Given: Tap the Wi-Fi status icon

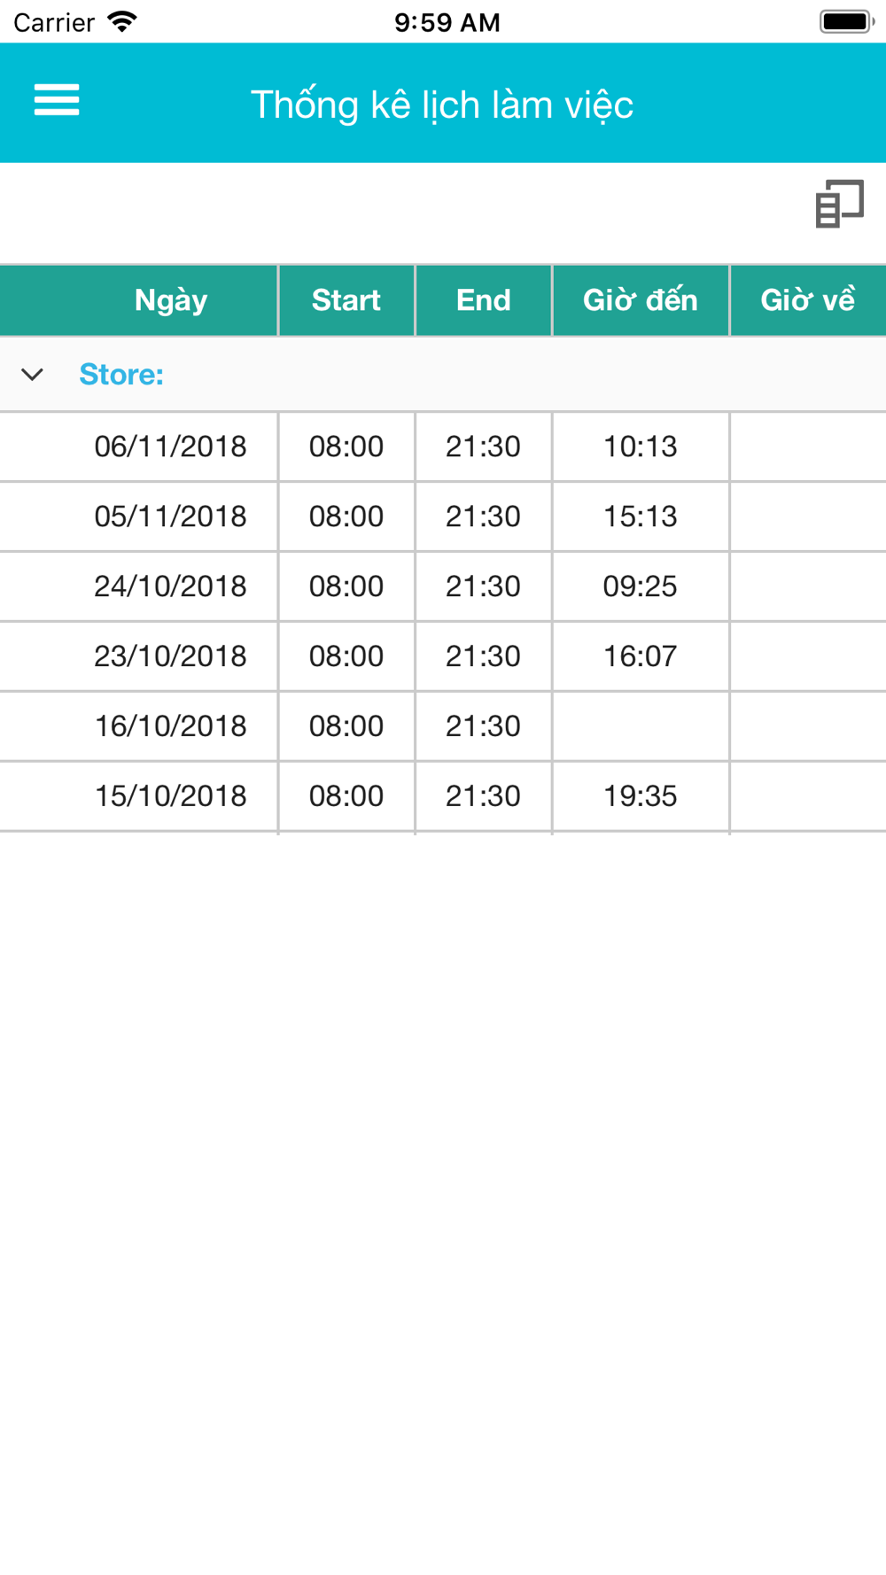Looking at the screenshot, I should click(x=122, y=21).
